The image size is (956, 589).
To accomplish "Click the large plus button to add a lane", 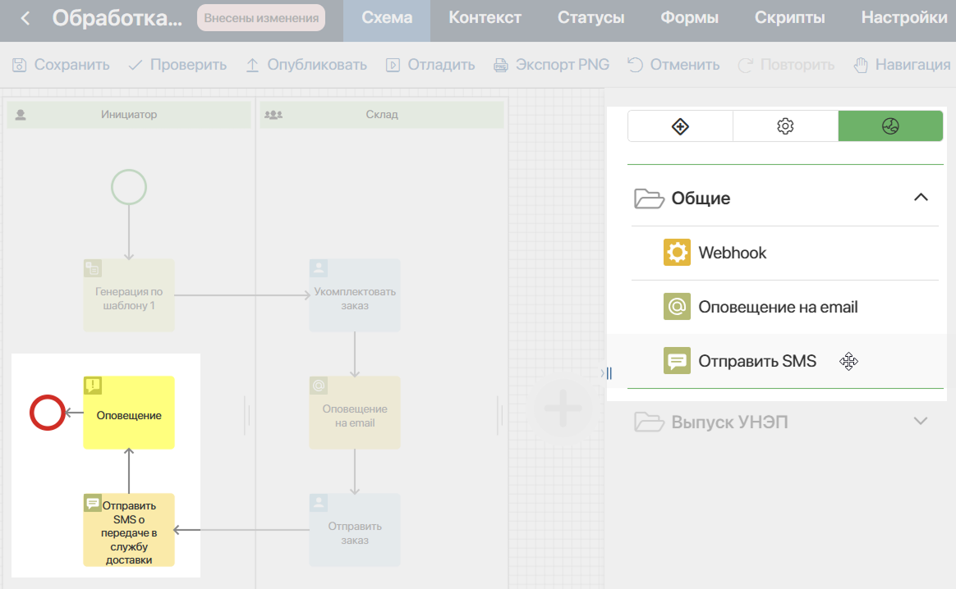I will (x=563, y=408).
